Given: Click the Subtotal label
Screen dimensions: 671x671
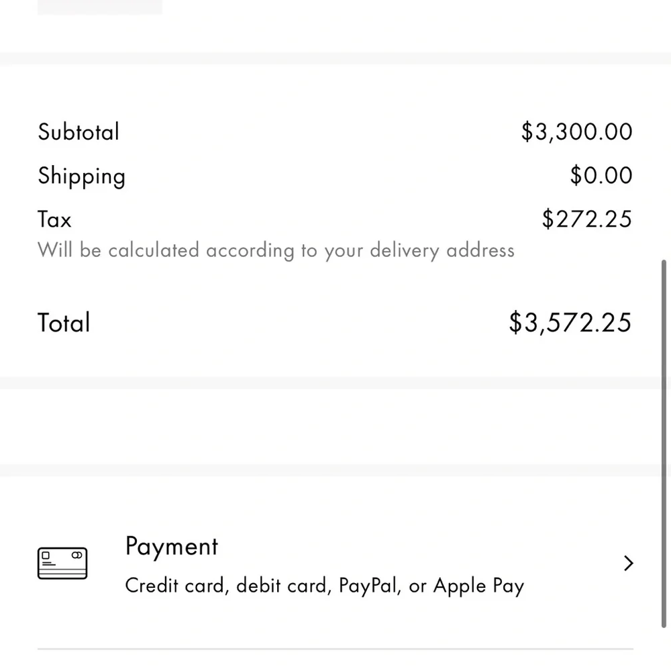Looking at the screenshot, I should 79,132.
